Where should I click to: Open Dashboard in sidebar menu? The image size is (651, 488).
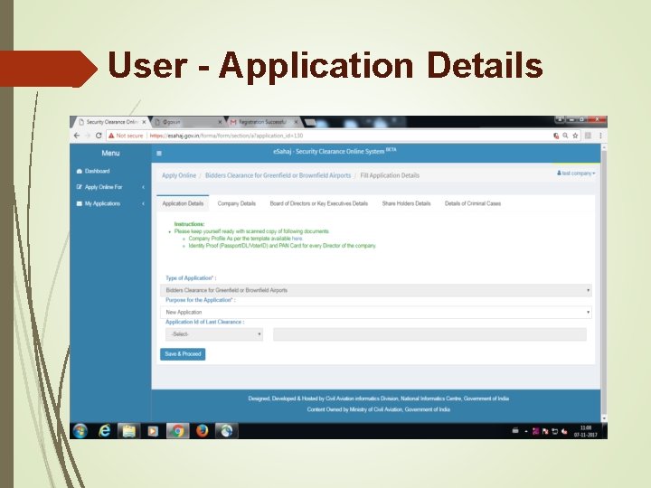click(97, 171)
